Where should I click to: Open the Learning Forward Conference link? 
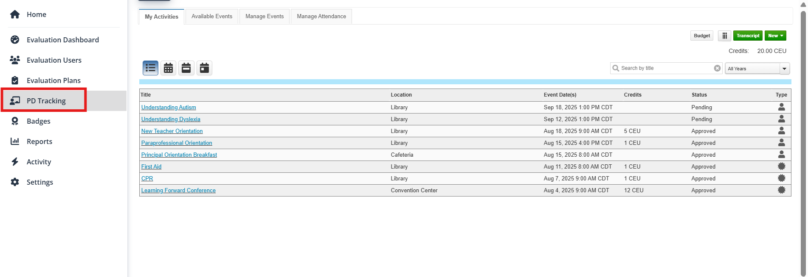coord(178,191)
